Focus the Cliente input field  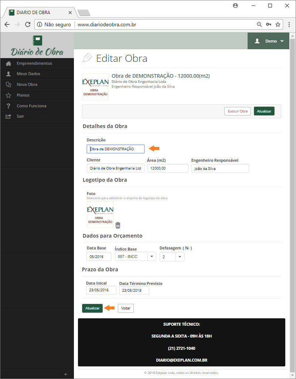[116, 168]
